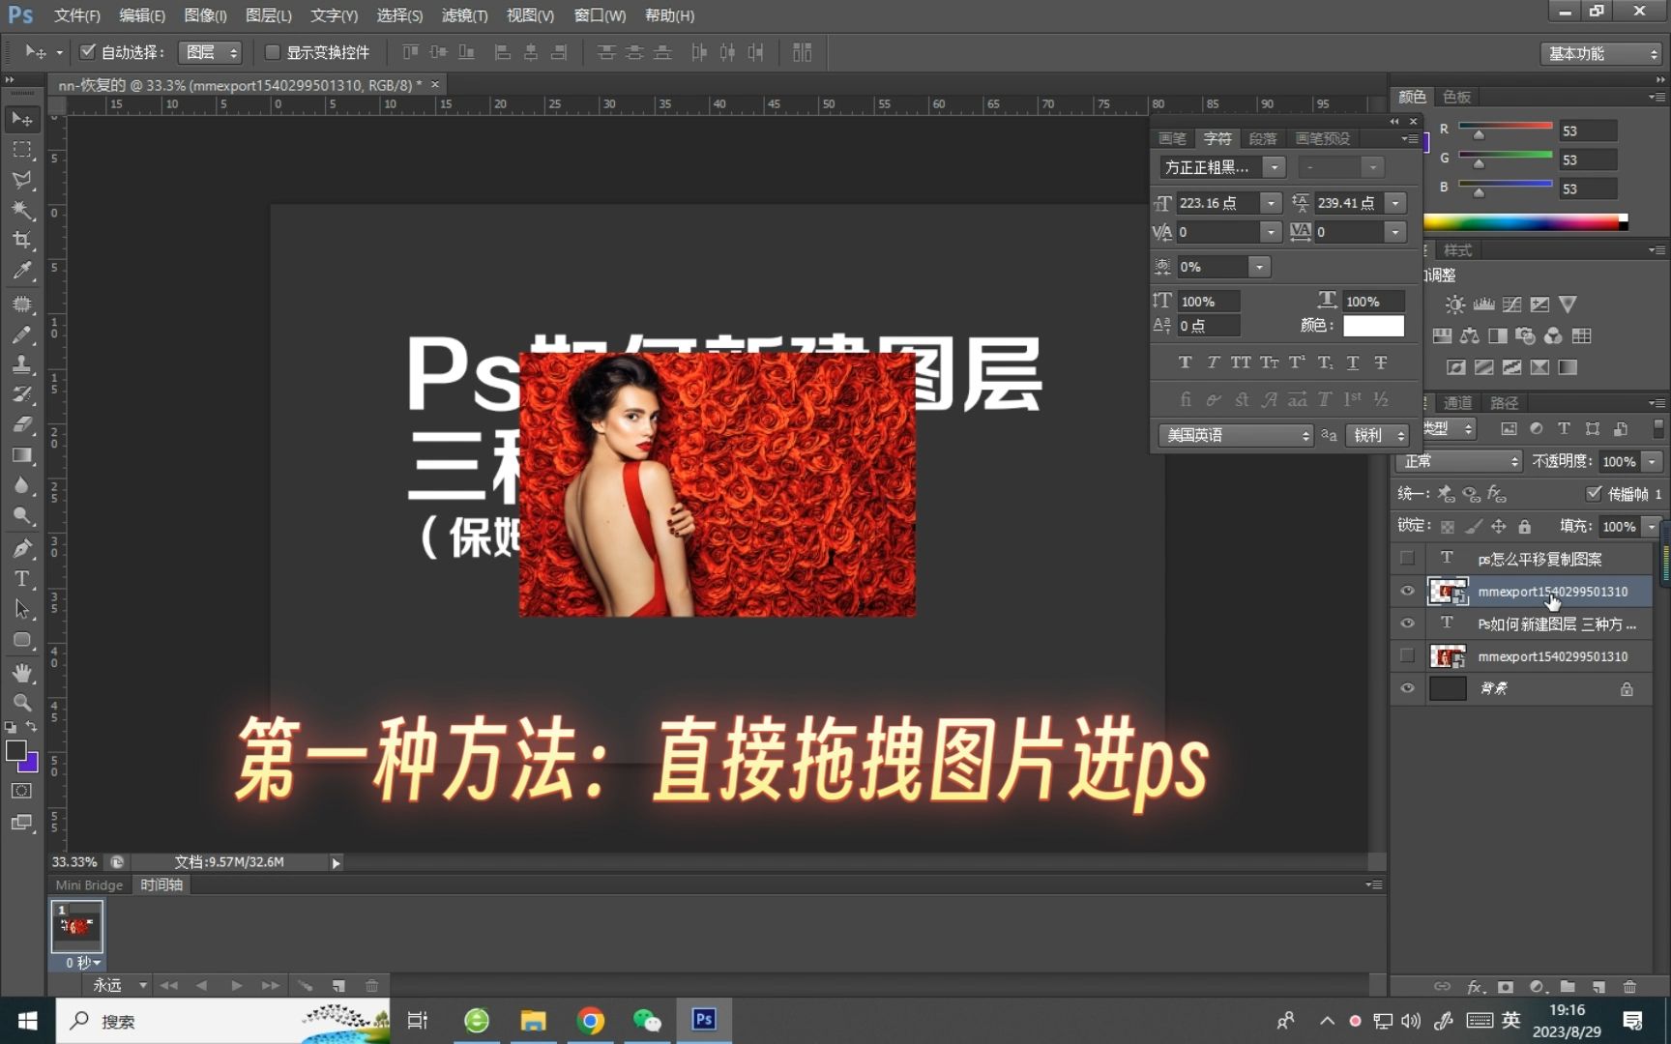1671x1044 pixels.
Task: Show the 'ps怎么平移复制图案' text layer
Action: 1407,559
